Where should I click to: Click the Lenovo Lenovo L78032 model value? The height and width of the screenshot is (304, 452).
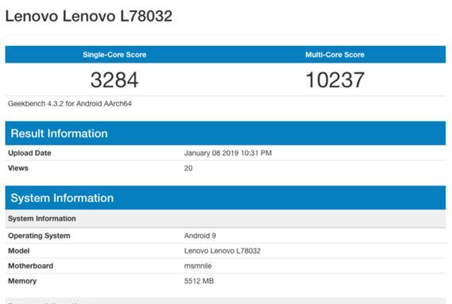tap(222, 251)
